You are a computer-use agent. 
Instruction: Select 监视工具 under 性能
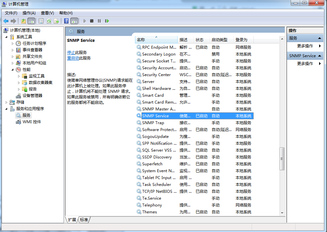[36, 76]
